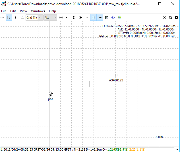
Task: Open the ALL quality filter dropdown
Action: click(50, 18)
